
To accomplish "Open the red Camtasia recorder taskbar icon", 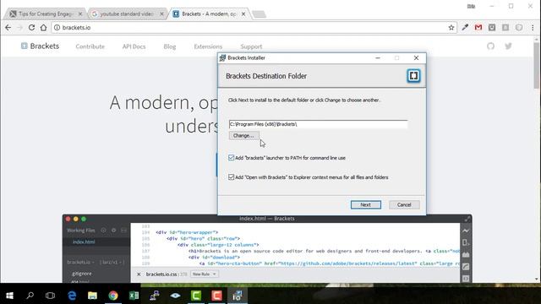I will (216, 296).
